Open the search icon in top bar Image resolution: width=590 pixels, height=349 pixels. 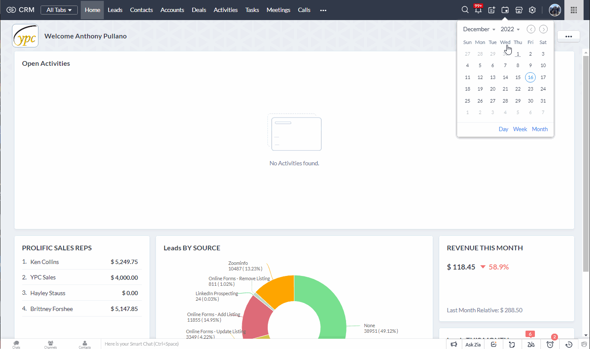coord(465,10)
